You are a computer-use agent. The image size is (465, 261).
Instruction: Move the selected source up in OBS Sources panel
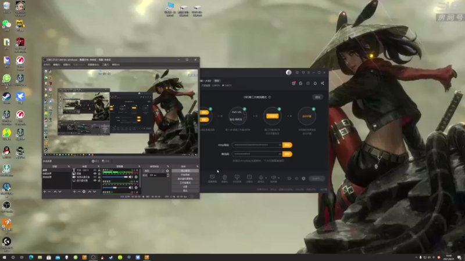click(90, 192)
